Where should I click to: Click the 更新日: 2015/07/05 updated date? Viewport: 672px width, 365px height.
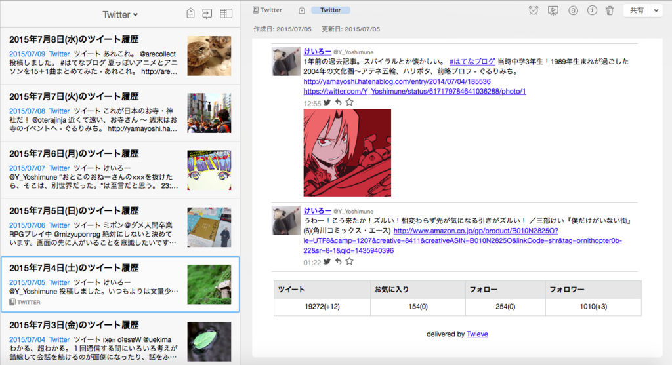[x=350, y=29]
